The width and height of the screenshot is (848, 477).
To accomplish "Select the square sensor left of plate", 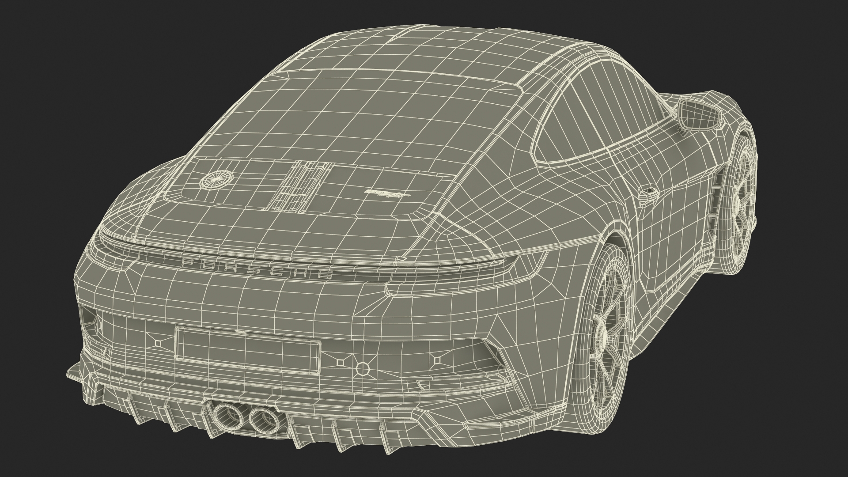I will tap(158, 343).
